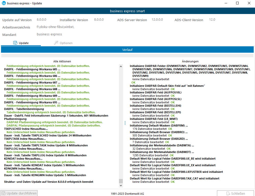255x196 pixels.
Task: Select the Update tab label
Action: (x=24, y=43)
